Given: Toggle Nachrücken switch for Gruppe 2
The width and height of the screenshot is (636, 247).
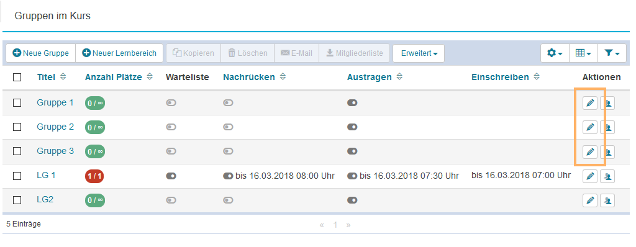Looking at the screenshot, I should (x=228, y=127).
